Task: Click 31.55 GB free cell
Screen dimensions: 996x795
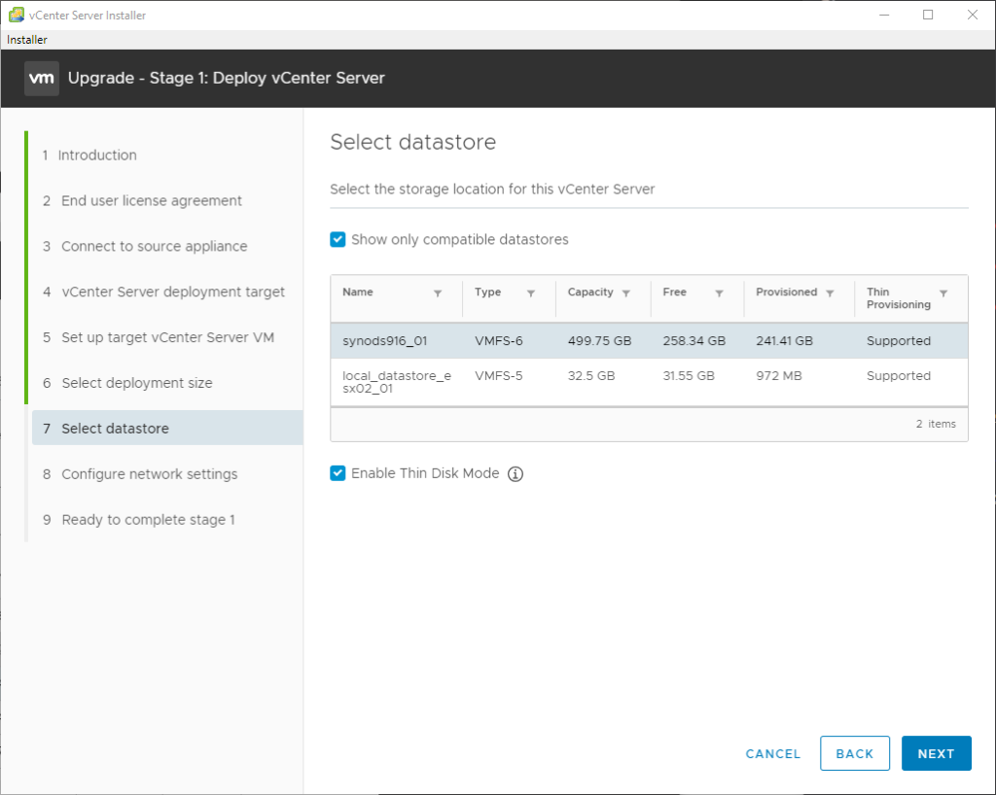Action: click(x=689, y=375)
